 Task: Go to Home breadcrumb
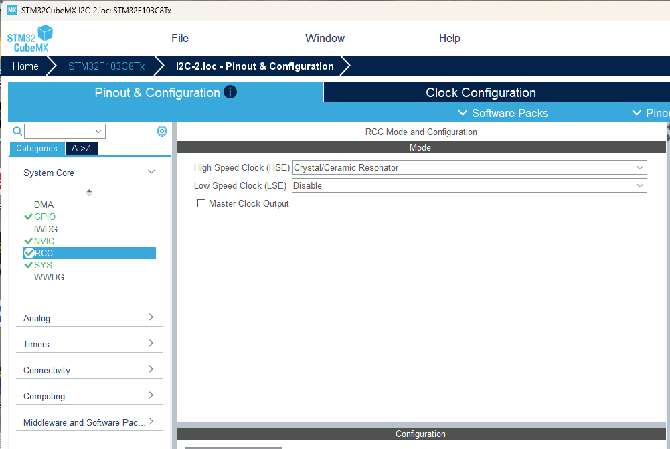coord(25,66)
